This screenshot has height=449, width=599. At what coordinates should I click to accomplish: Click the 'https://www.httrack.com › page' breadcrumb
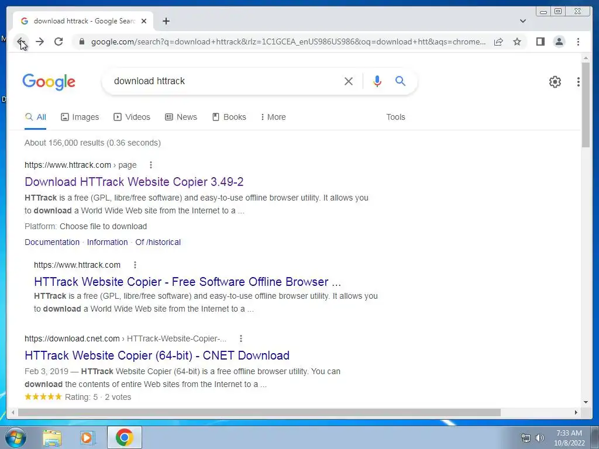81,165
